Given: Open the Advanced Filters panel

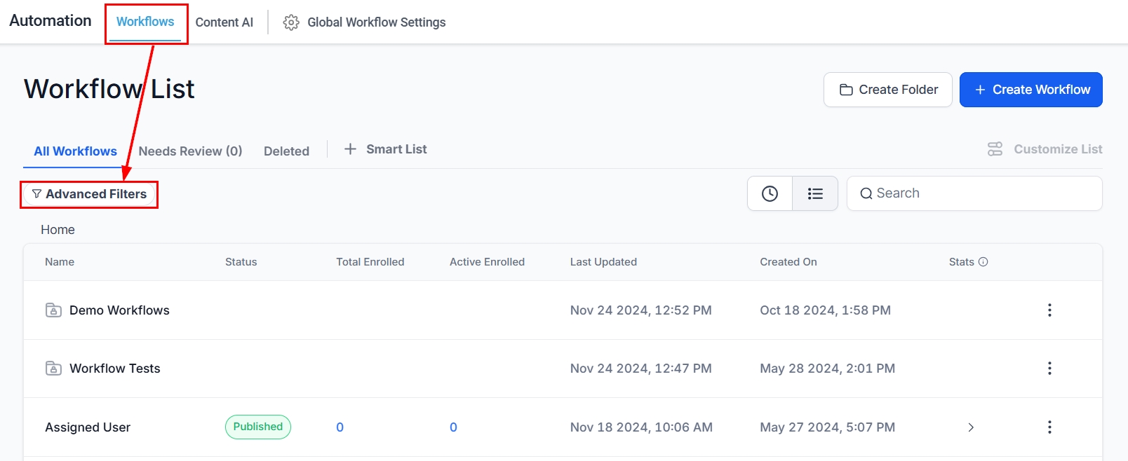Looking at the screenshot, I should tap(89, 194).
